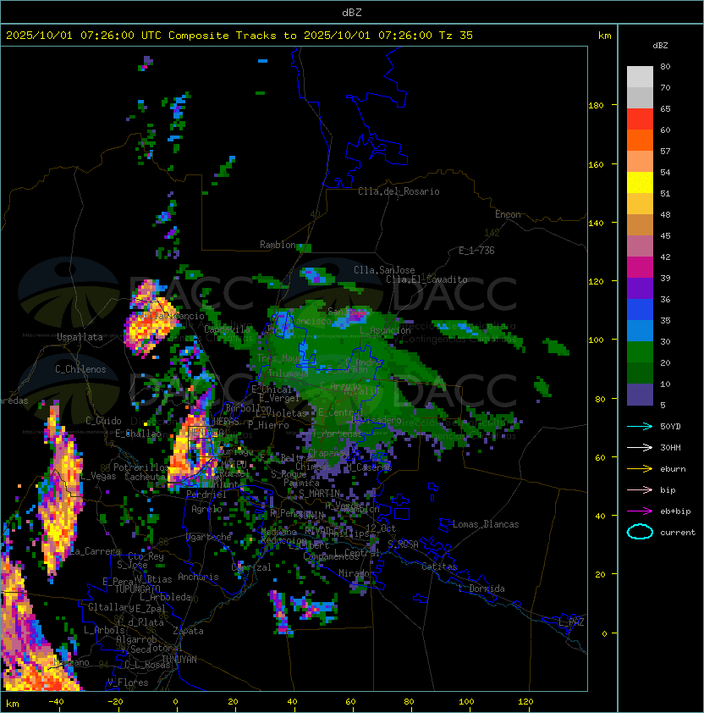Click the 'Perdriel' map label
This screenshot has height=713, width=704.
tap(206, 495)
